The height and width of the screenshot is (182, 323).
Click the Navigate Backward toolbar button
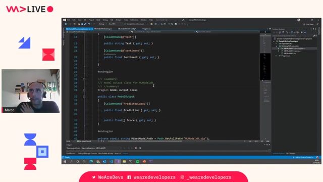tap(66, 24)
